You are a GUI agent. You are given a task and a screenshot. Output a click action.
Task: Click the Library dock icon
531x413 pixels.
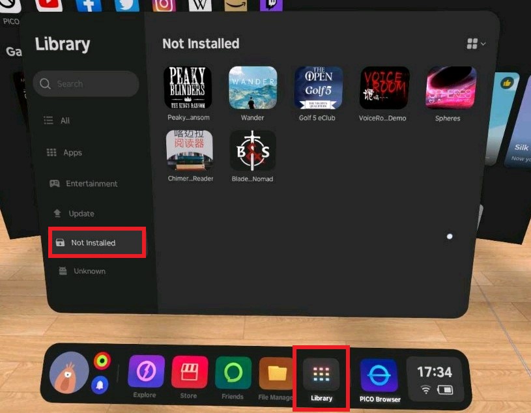pyautogui.click(x=321, y=374)
